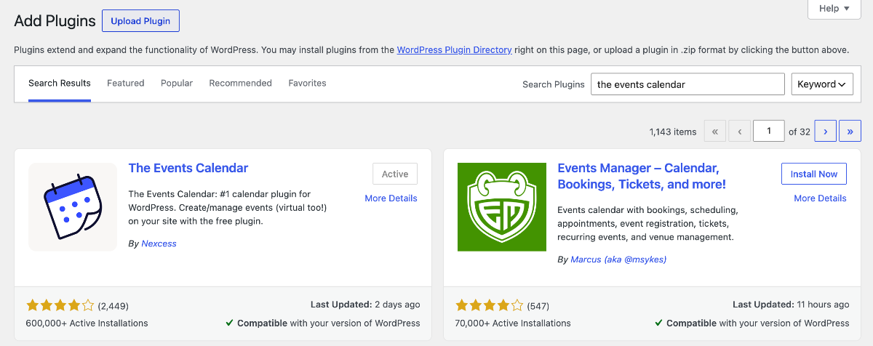Open the Help dropdown panel
Screen dimensions: 873x346
coord(834,9)
